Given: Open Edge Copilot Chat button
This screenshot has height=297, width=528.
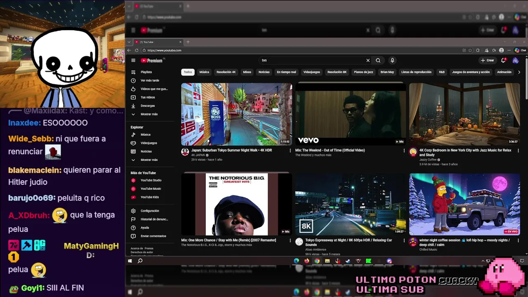Looking at the screenshot, I should click(520, 50).
